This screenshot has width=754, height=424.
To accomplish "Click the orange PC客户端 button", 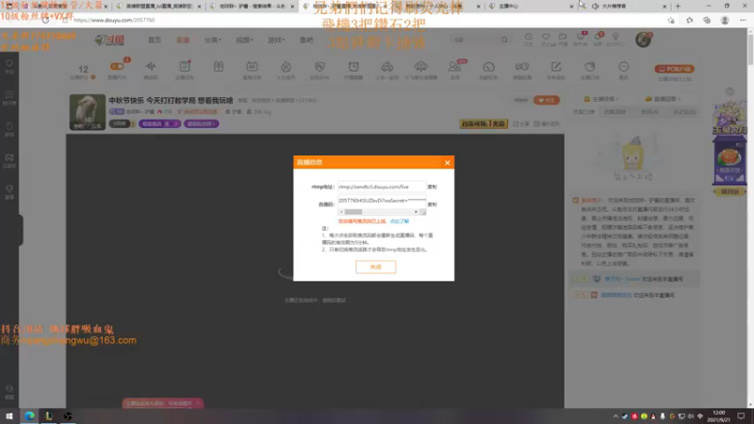I will click(x=674, y=69).
